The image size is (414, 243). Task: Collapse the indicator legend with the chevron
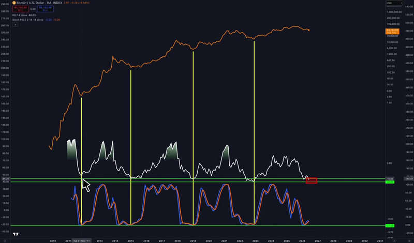[x=15, y=25]
